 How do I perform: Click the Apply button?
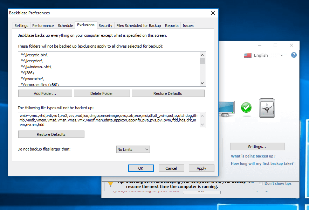click(x=201, y=168)
